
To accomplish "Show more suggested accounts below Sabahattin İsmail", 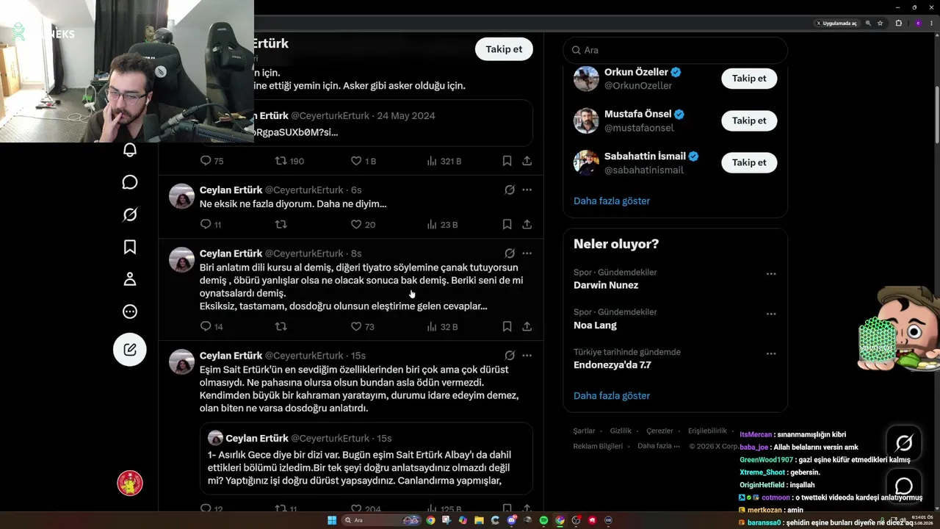I will [612, 201].
